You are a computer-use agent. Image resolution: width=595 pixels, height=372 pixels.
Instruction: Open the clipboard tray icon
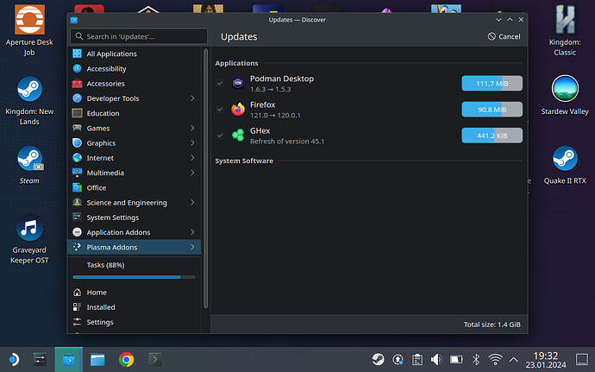pyautogui.click(x=417, y=359)
